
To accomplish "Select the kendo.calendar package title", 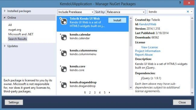I will tap(80, 35).
